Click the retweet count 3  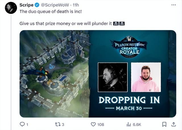63,125
